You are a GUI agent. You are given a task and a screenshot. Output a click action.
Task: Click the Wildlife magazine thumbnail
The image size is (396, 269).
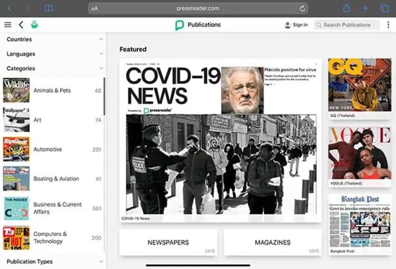(16, 90)
